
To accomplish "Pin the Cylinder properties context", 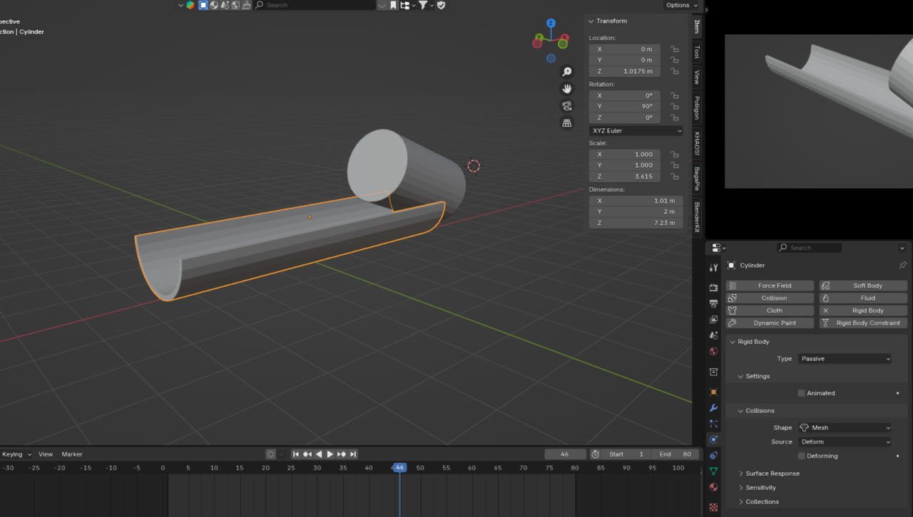I will (x=902, y=266).
